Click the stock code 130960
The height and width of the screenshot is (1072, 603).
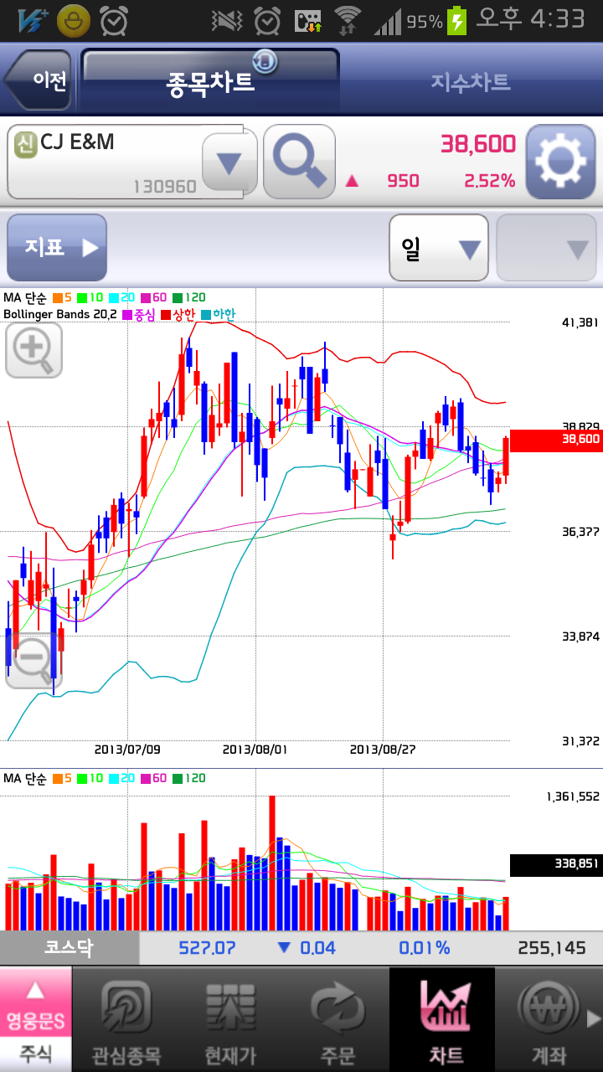point(165,186)
